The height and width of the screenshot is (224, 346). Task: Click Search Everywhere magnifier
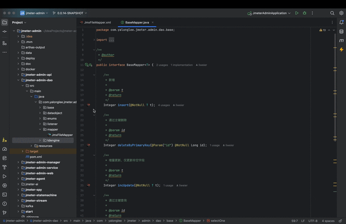tap(333, 13)
